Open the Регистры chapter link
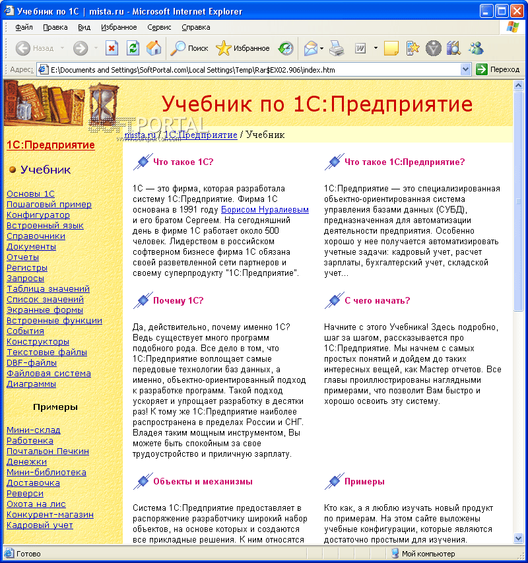Image resolution: width=528 pixels, height=563 pixels. (27, 267)
